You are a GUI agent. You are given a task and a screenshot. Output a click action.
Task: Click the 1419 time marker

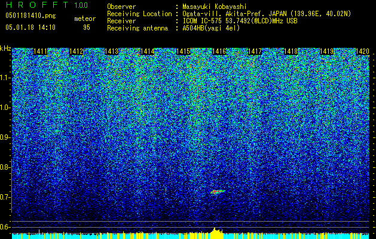coord(326,51)
